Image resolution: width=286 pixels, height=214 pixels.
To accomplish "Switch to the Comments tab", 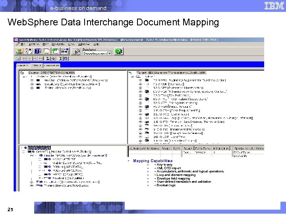I will (52, 65).
